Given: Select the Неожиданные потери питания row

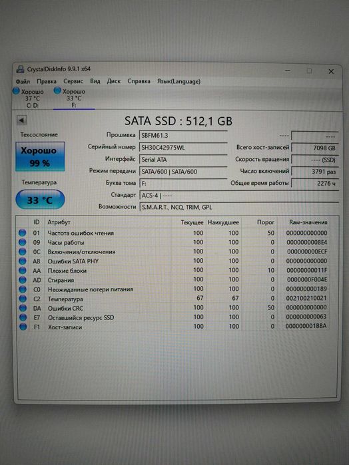Looking at the screenshot, I should [x=173, y=289].
